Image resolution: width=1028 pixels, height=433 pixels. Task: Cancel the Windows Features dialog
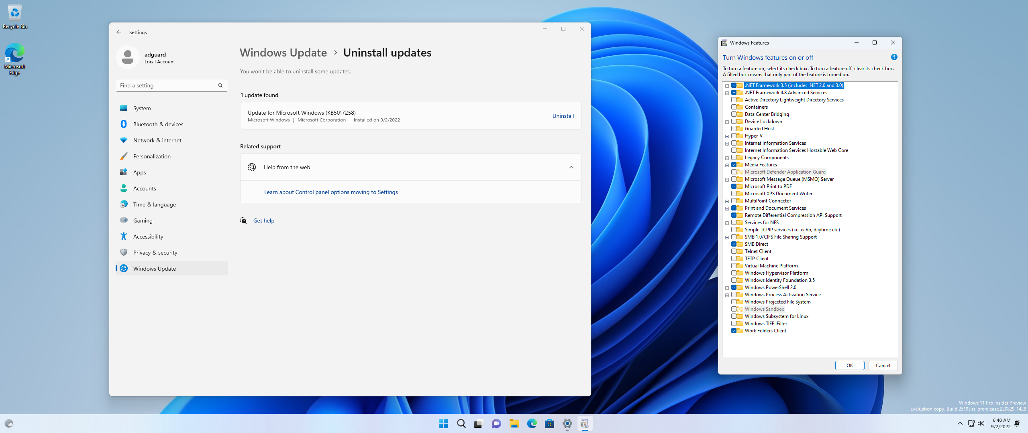(883, 365)
